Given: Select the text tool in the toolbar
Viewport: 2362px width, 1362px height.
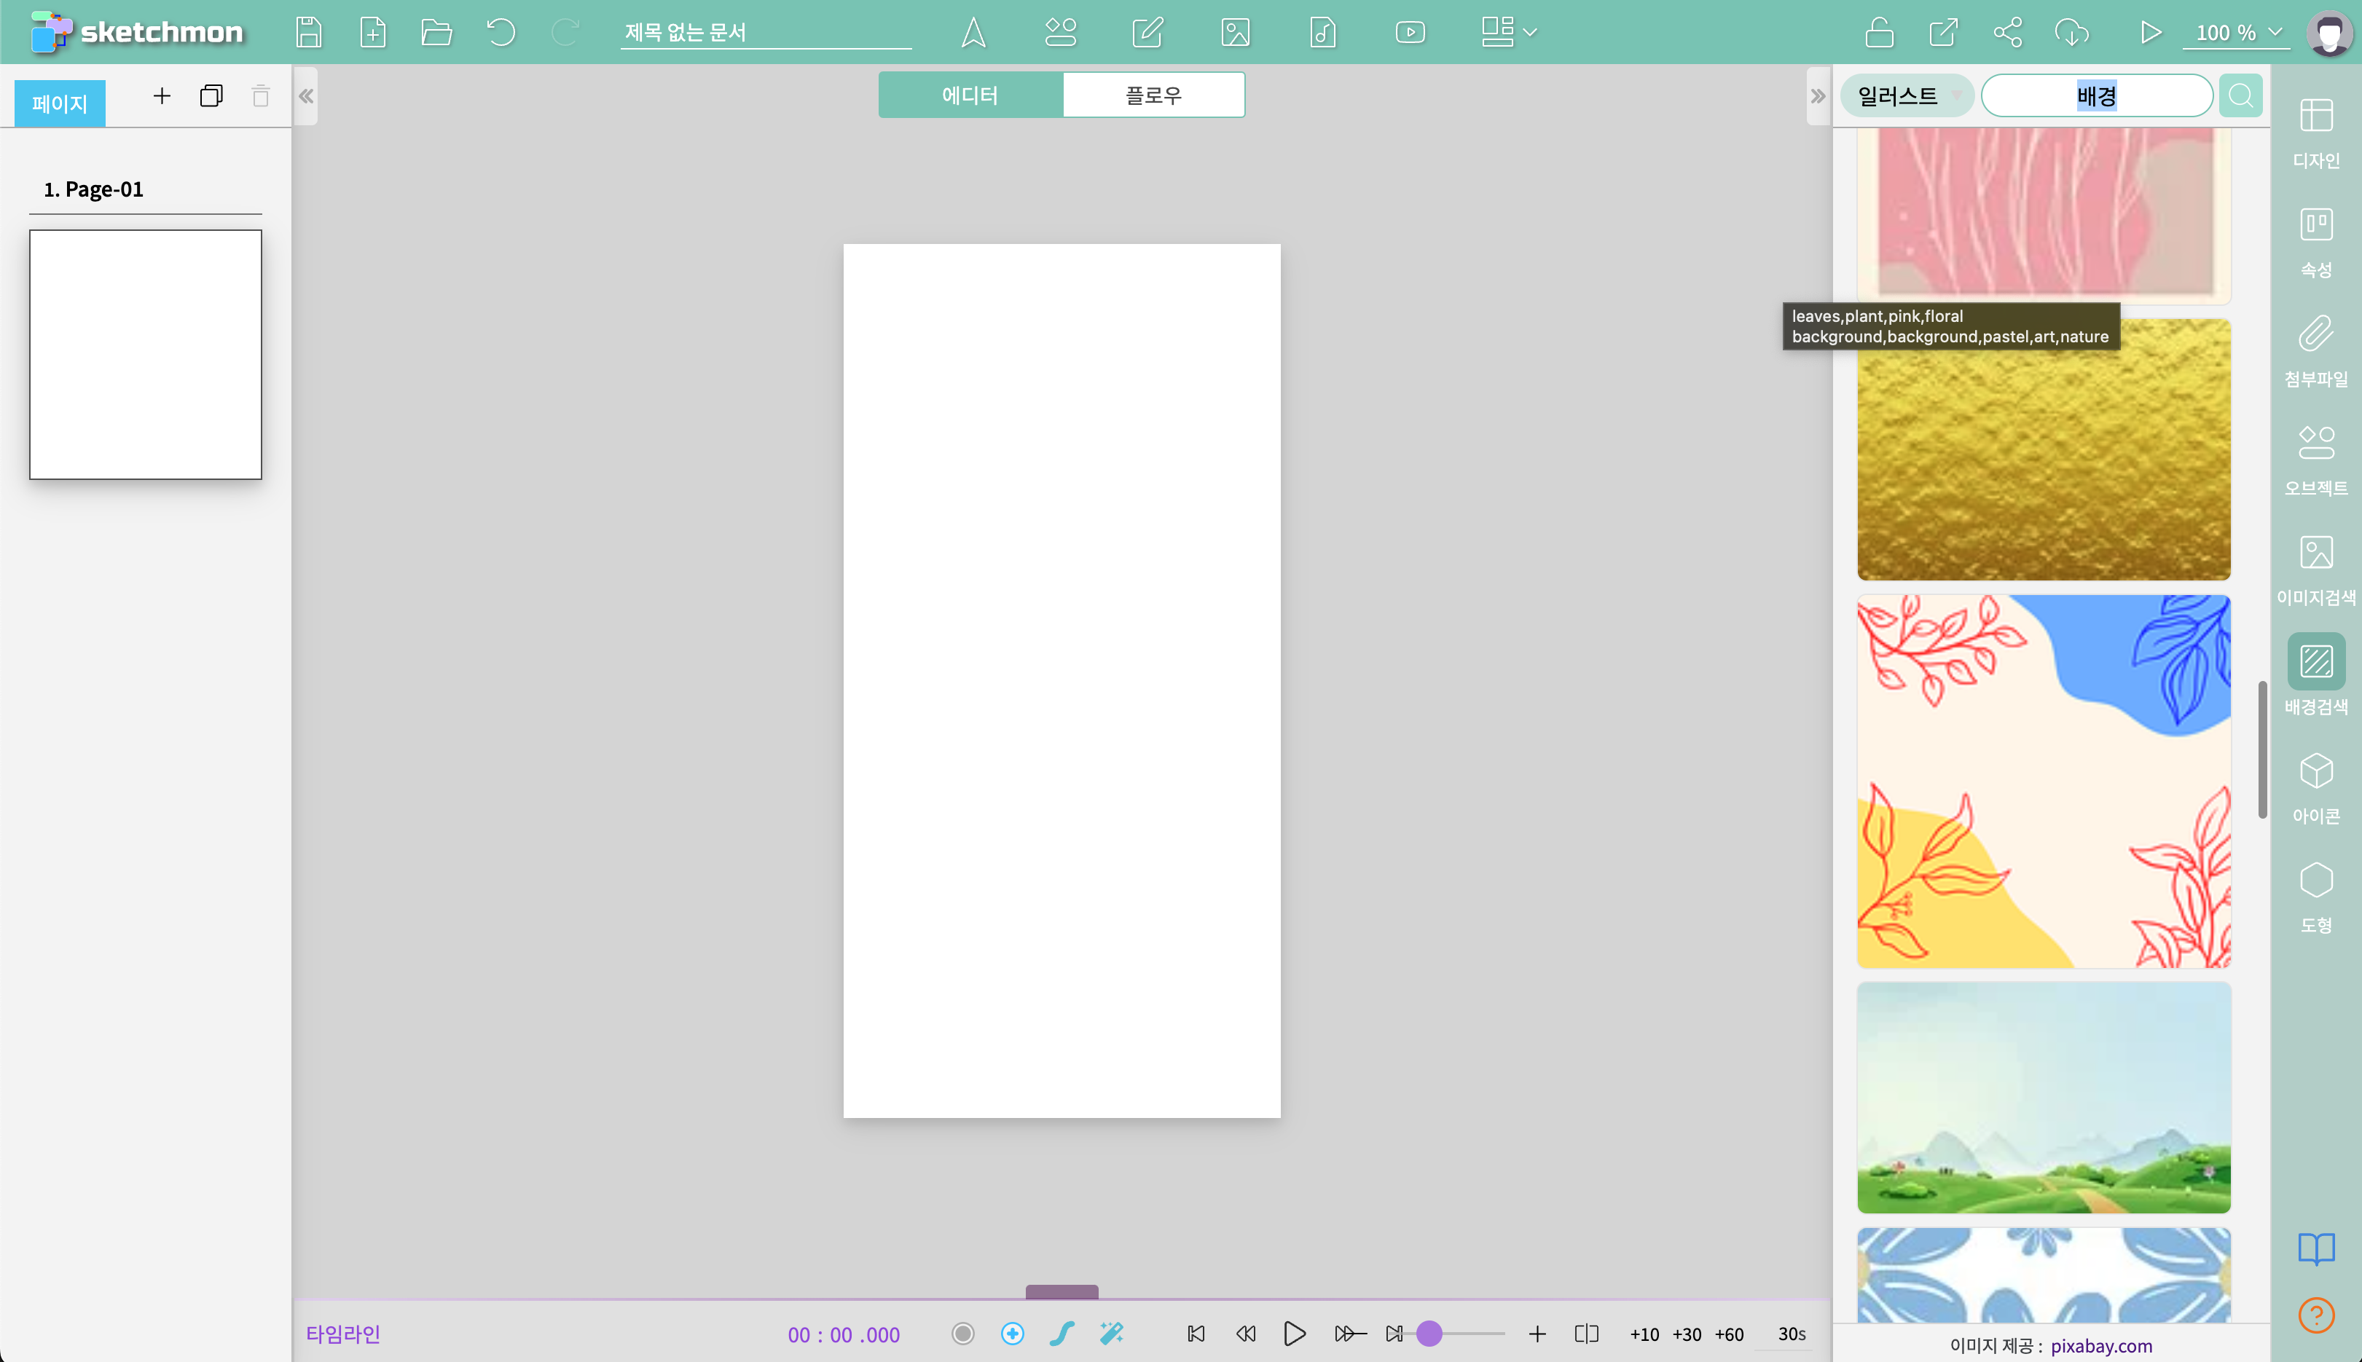Looking at the screenshot, I should click(973, 33).
